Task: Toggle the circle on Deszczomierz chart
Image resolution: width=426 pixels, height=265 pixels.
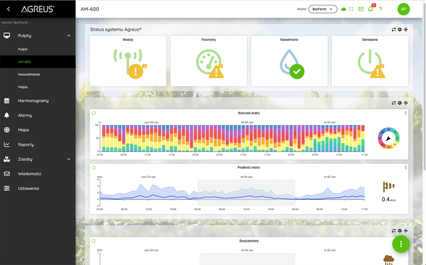Action: click(x=94, y=241)
